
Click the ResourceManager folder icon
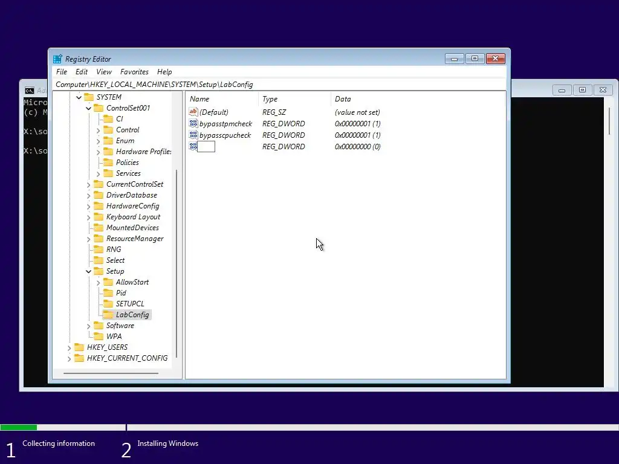point(99,239)
